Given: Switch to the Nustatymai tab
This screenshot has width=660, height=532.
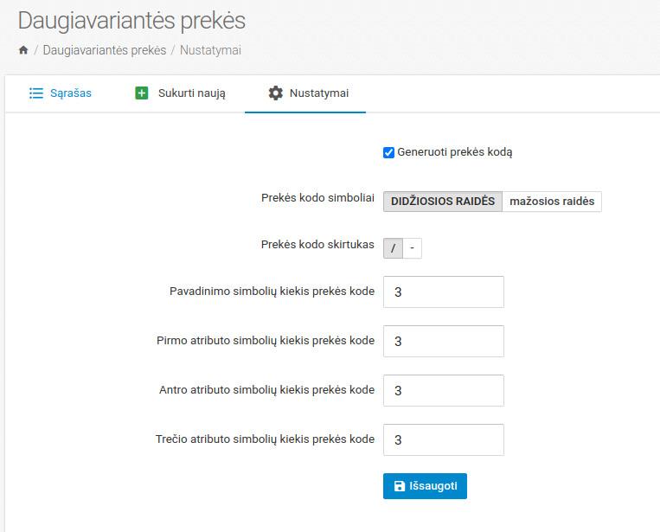Looking at the screenshot, I should point(319,93).
